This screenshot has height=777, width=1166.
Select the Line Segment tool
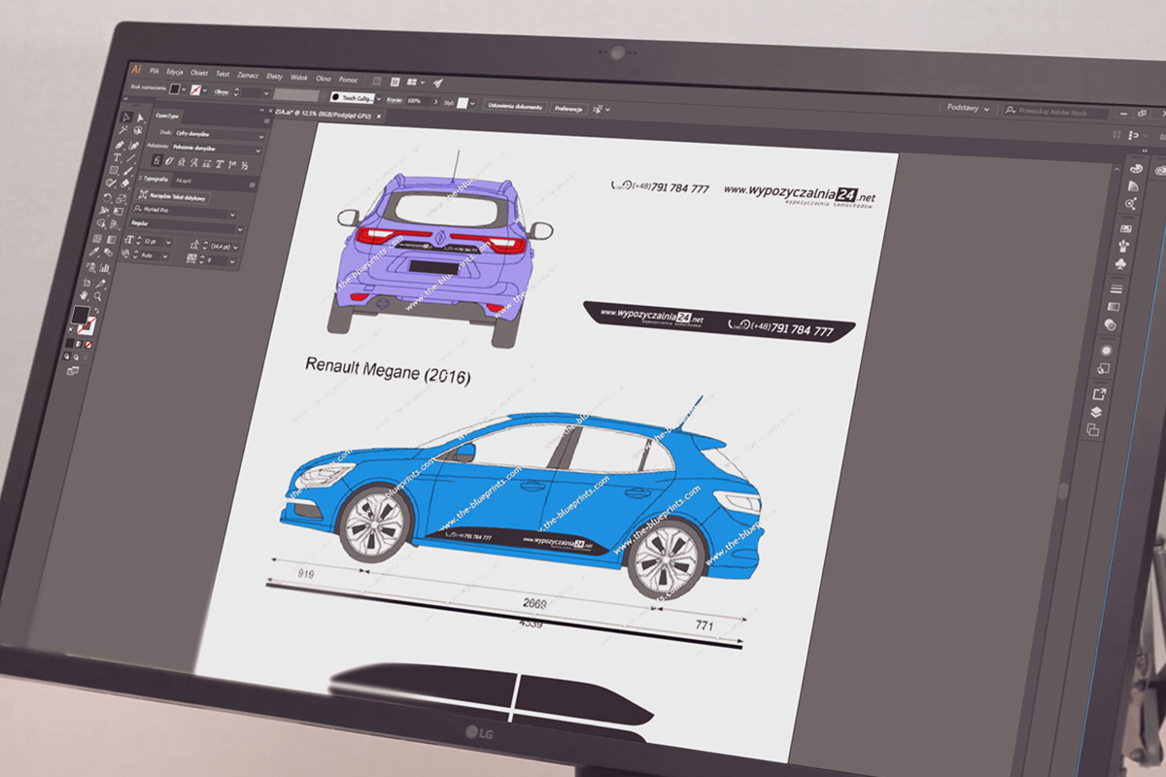(x=130, y=158)
